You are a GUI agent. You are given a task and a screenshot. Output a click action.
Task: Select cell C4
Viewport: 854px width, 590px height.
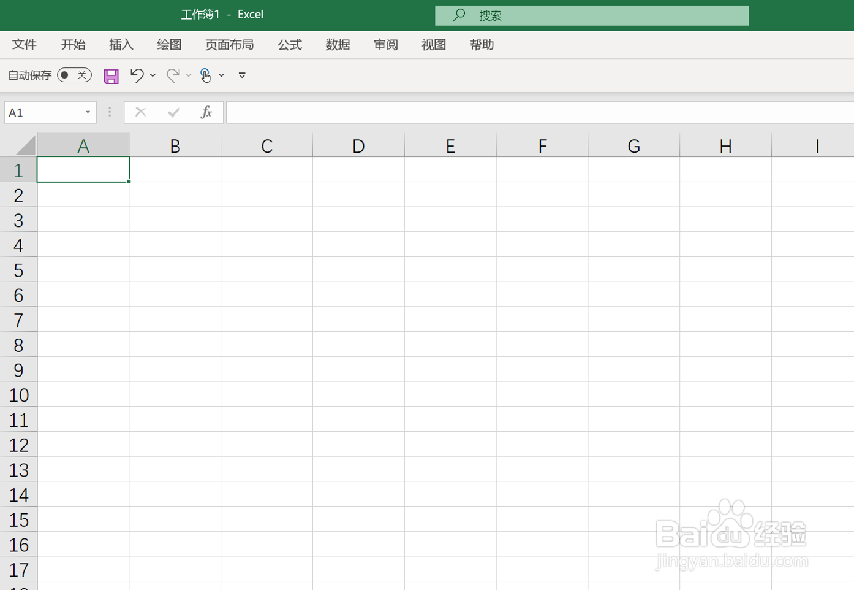[267, 245]
